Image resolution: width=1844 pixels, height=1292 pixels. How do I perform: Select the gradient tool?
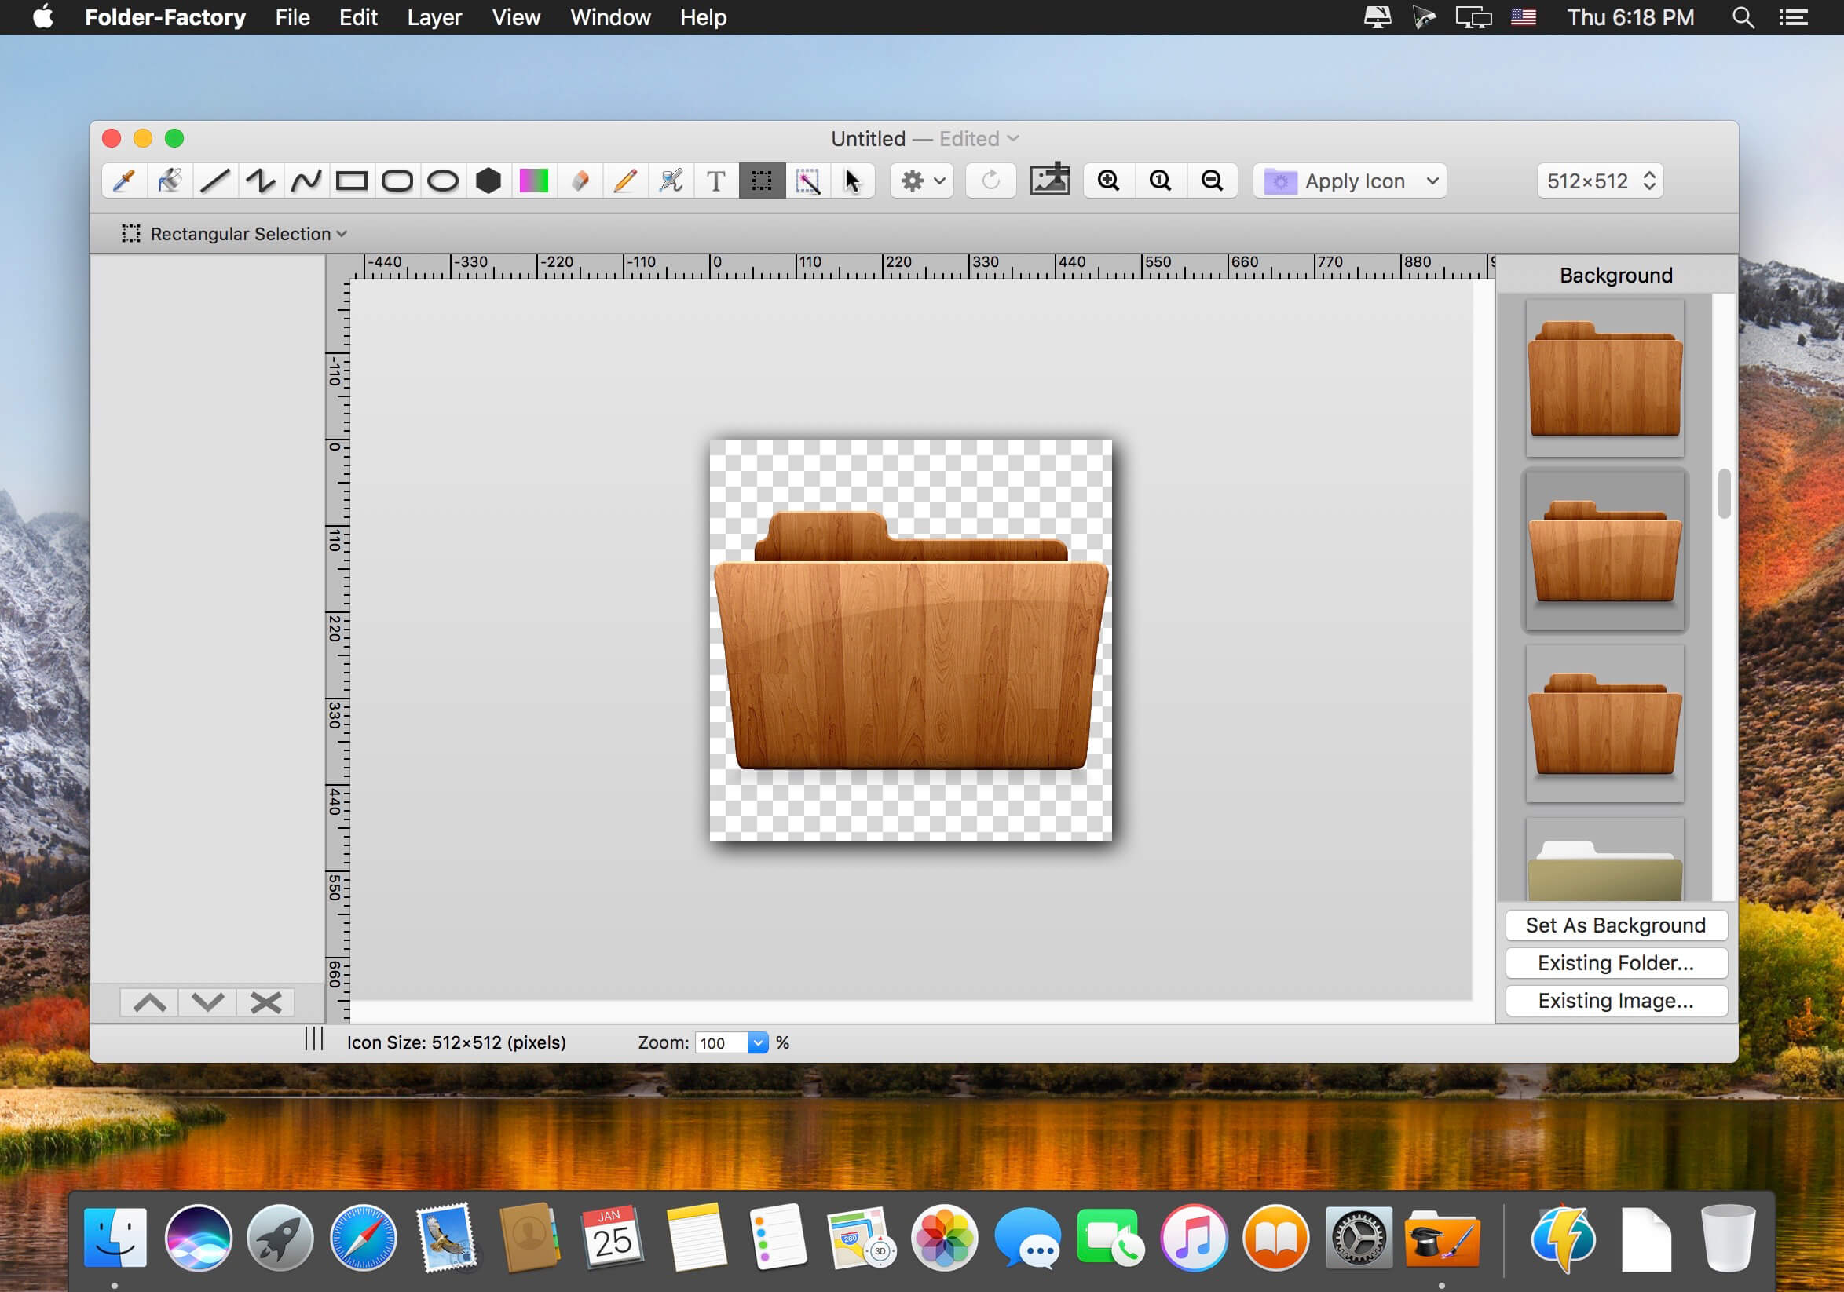click(534, 181)
